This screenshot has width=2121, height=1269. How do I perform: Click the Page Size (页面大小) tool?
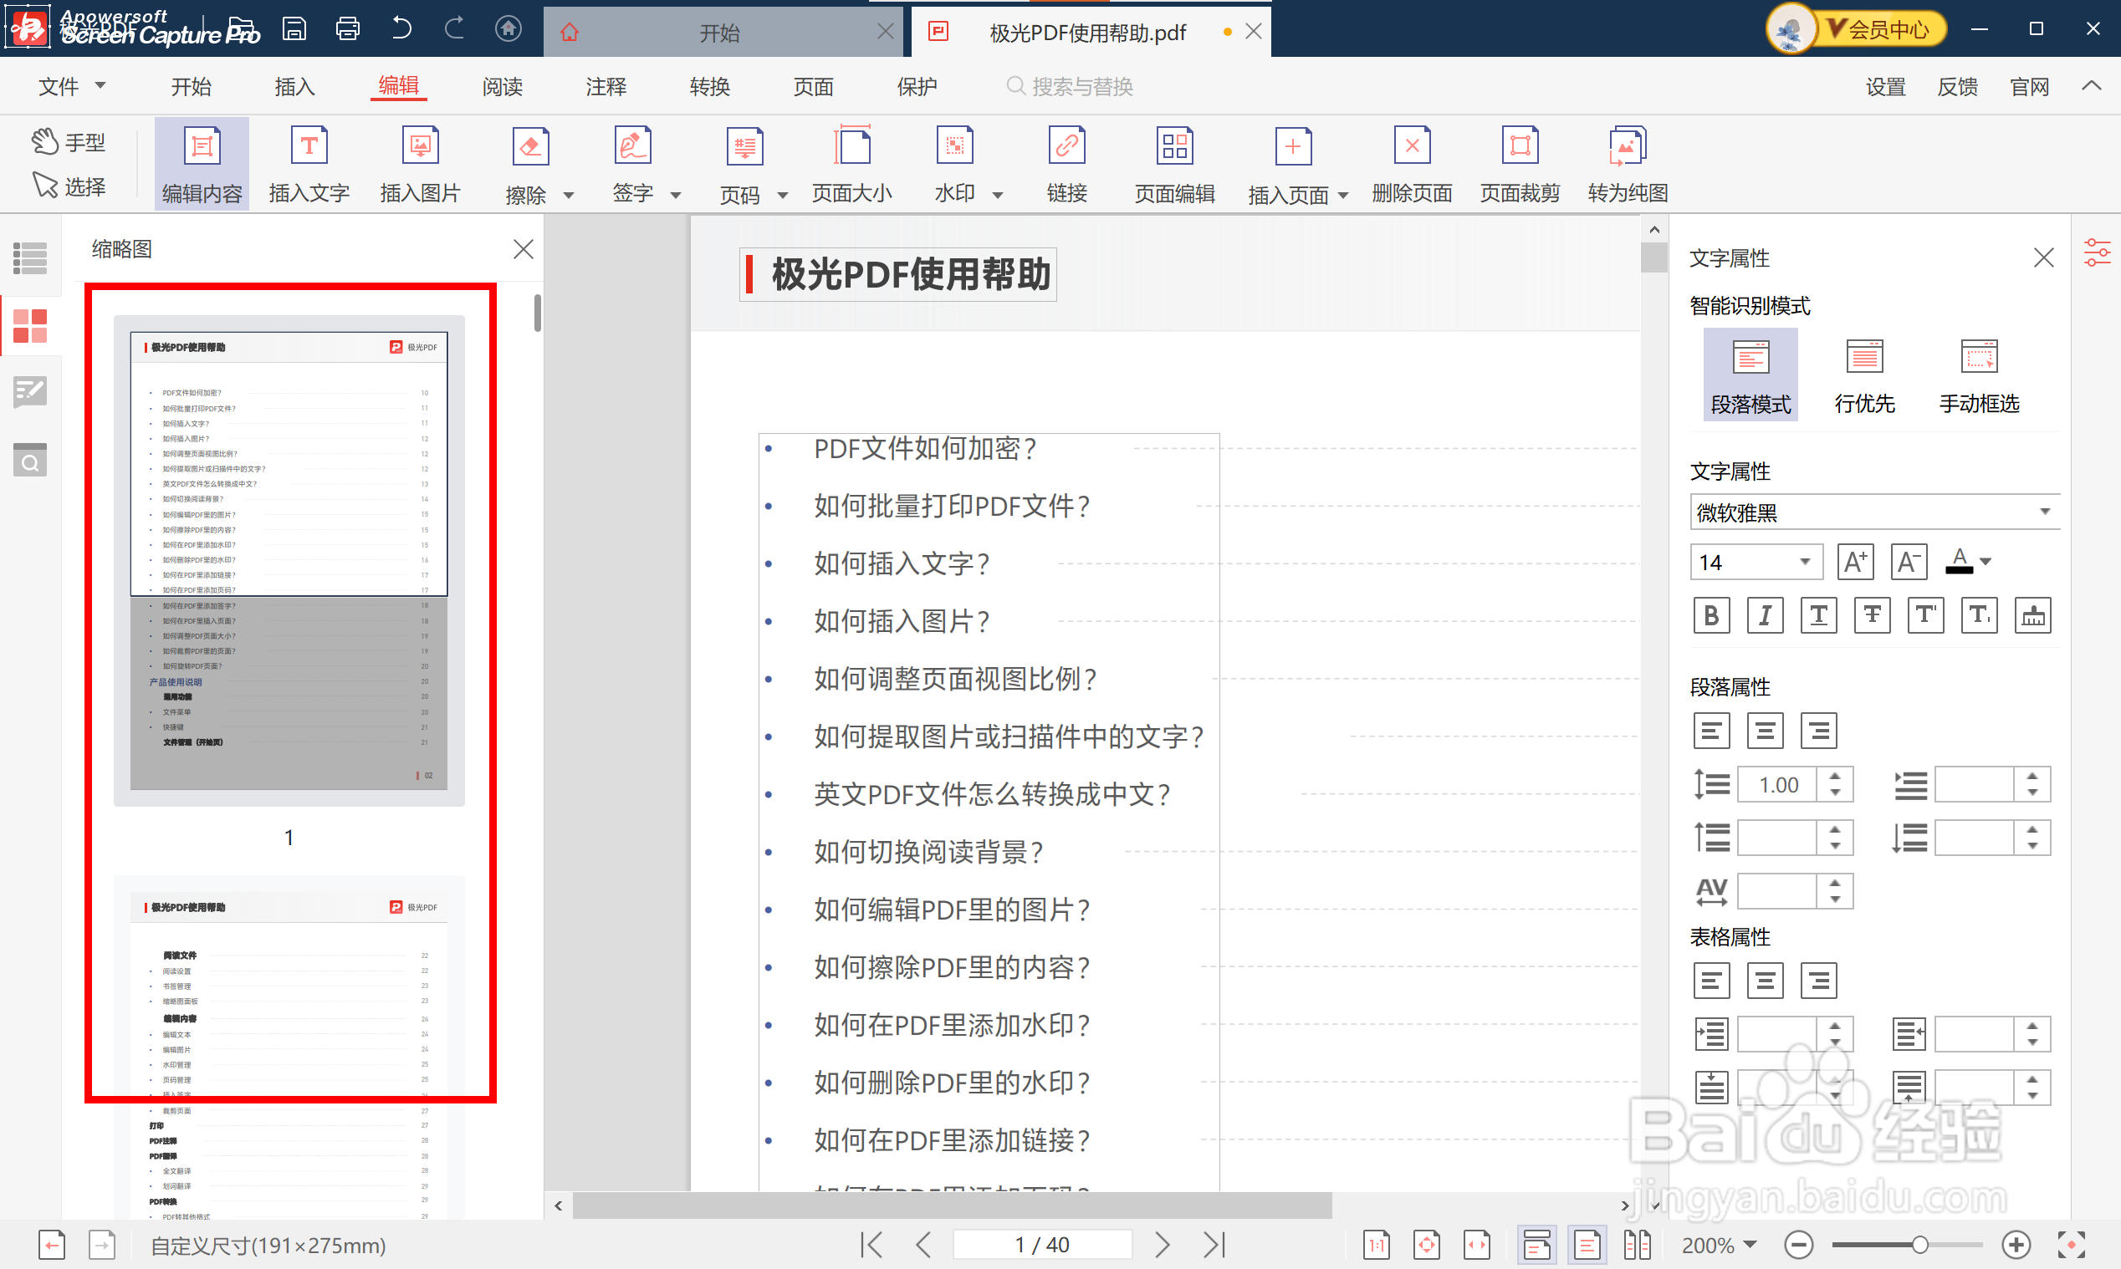pyautogui.click(x=851, y=164)
